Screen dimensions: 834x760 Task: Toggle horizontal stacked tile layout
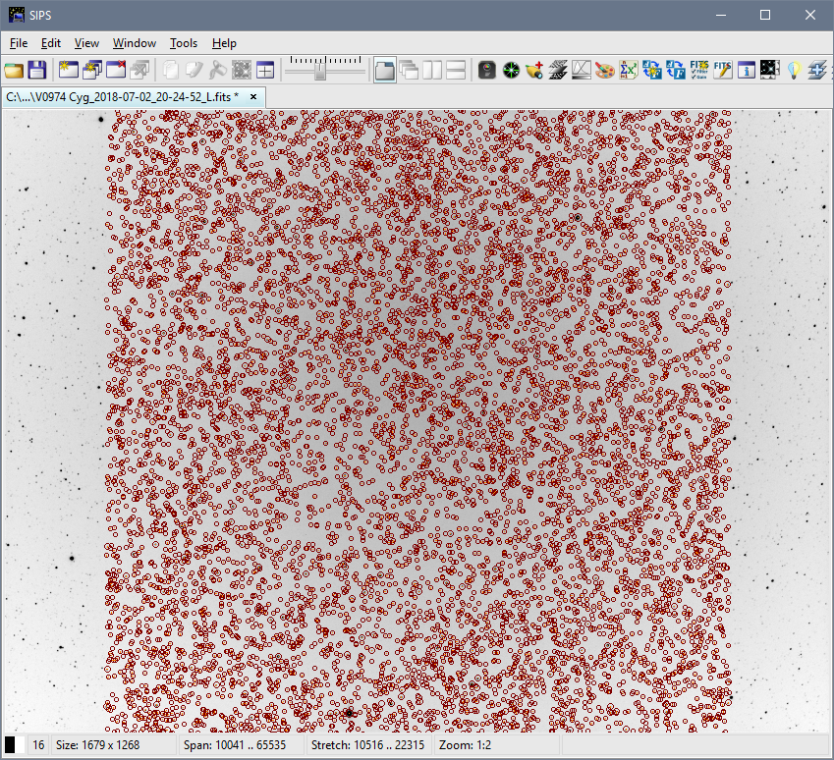pyautogui.click(x=456, y=70)
